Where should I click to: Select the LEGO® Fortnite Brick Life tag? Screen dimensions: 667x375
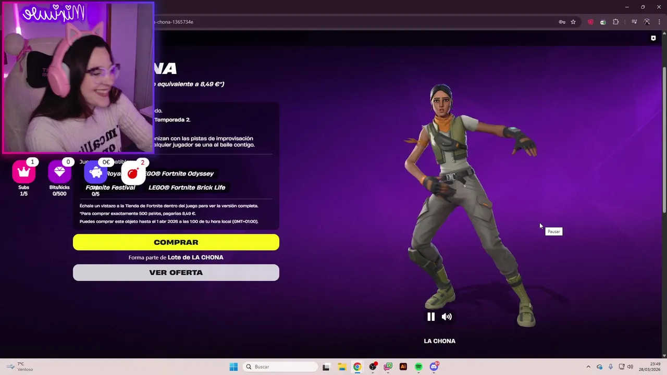(x=187, y=187)
